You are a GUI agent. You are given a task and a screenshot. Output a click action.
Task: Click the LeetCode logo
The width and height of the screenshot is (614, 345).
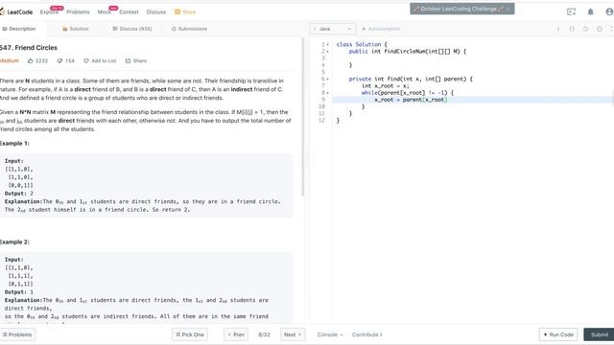point(16,12)
